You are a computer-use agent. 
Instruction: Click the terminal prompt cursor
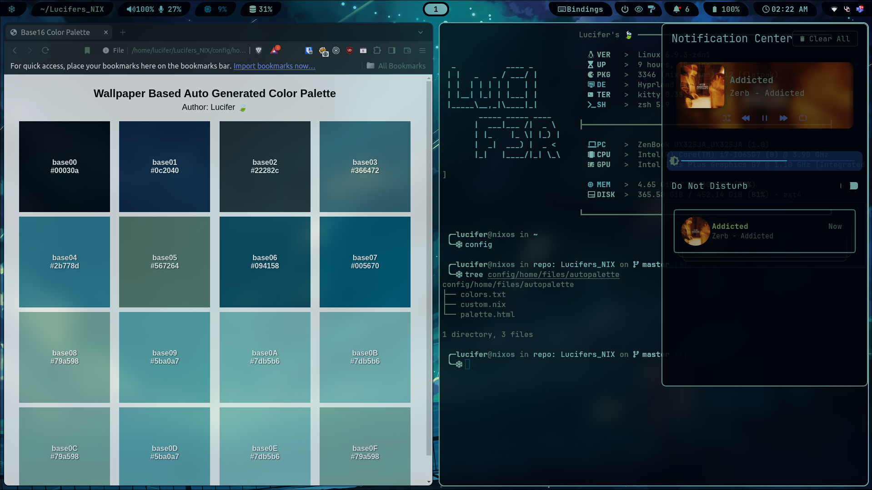tap(467, 364)
